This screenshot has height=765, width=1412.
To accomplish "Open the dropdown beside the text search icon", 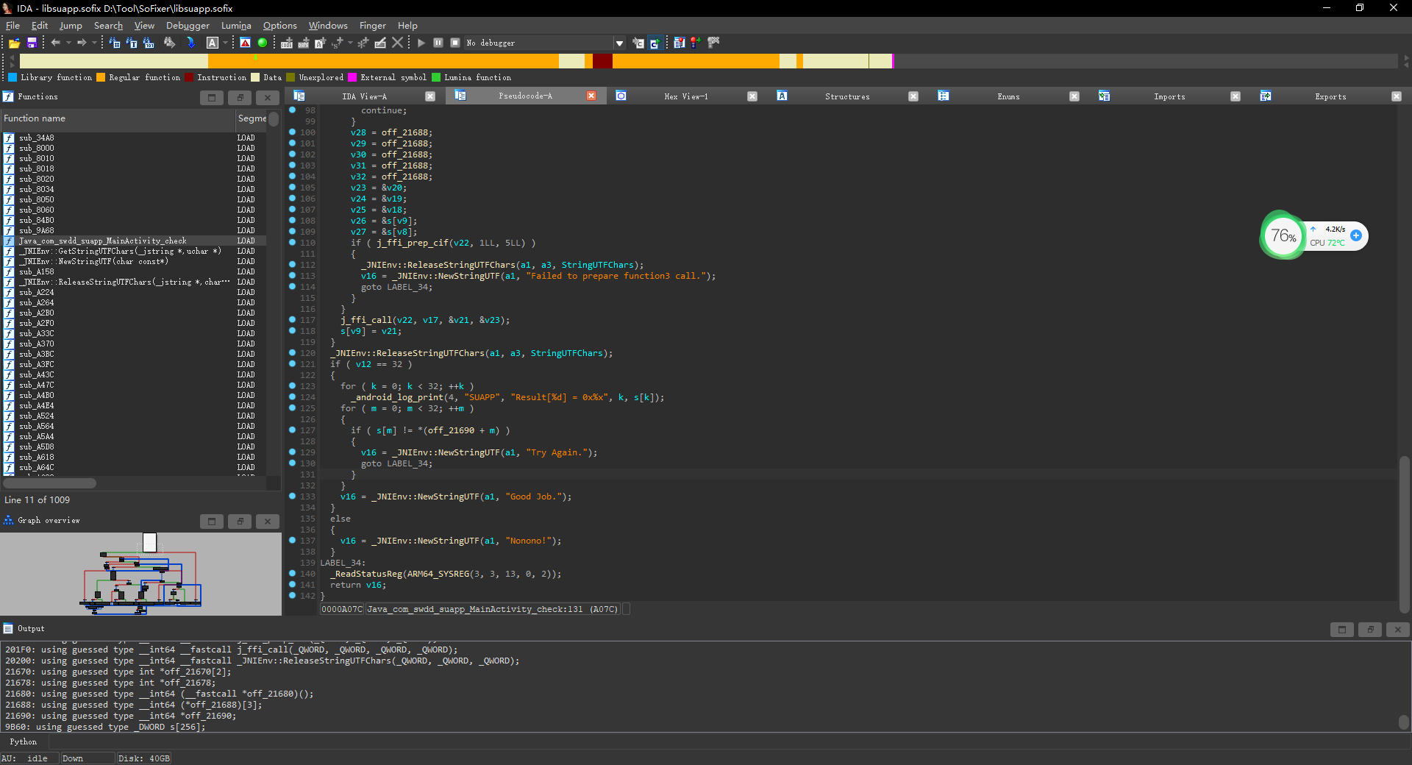I will click(x=225, y=43).
